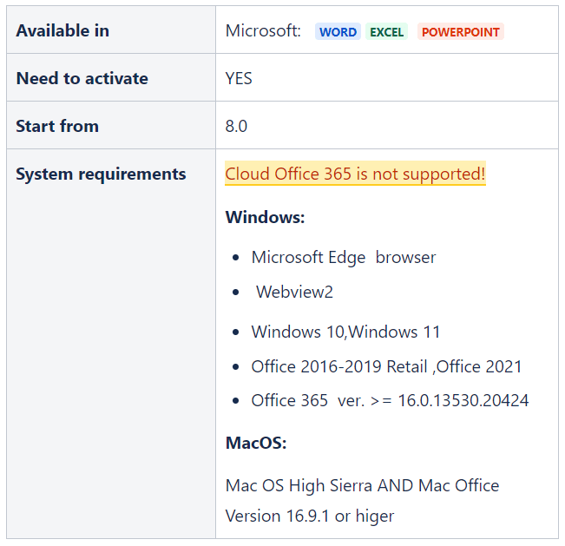
Task: Click the "MacOS:" bold heading
Action: pyautogui.click(x=256, y=443)
